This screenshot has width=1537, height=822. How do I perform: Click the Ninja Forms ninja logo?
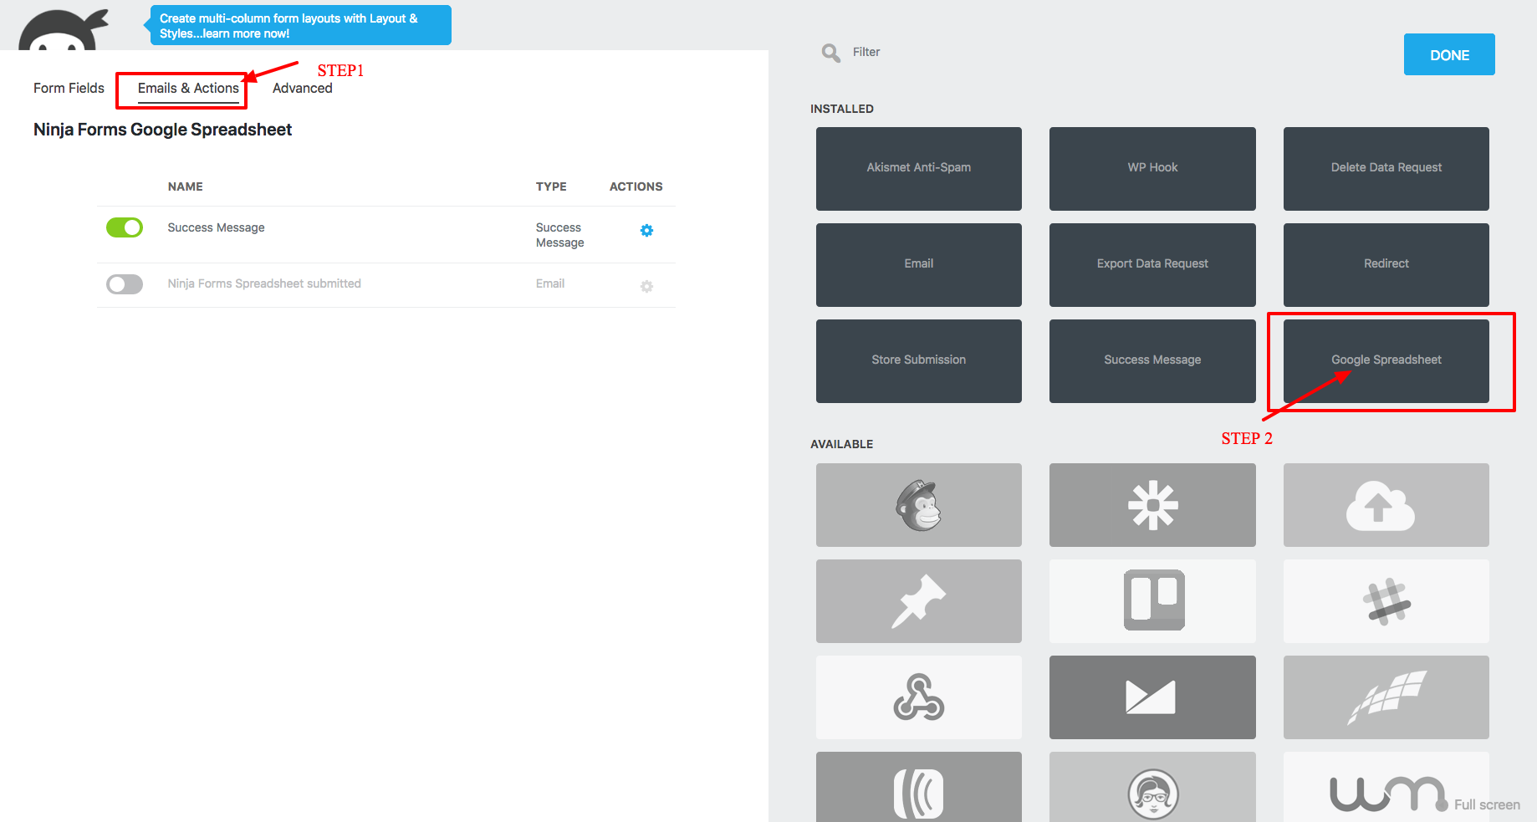click(64, 29)
